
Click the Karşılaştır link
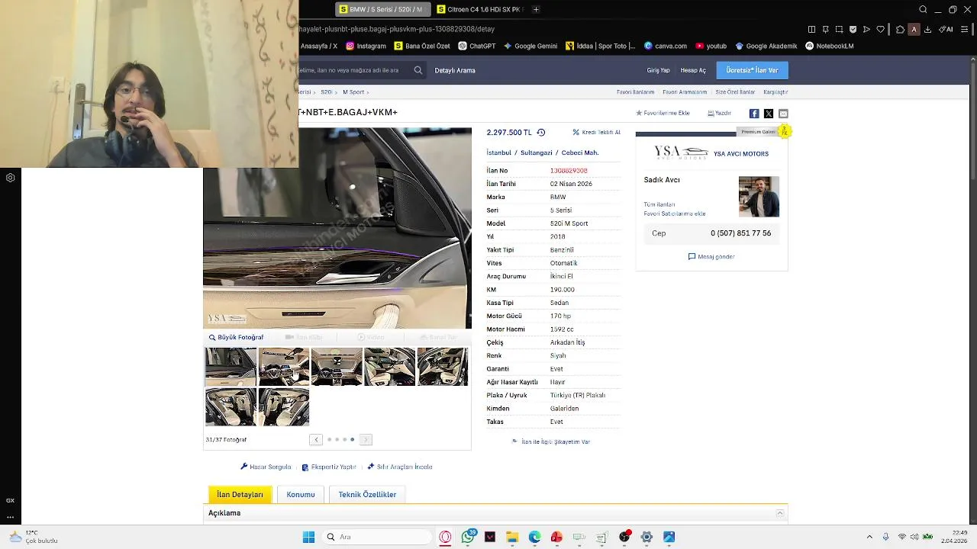(775, 92)
